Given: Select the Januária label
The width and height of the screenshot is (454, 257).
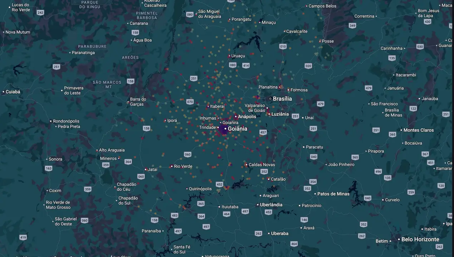Looking at the screenshot, I should tap(395, 88).
